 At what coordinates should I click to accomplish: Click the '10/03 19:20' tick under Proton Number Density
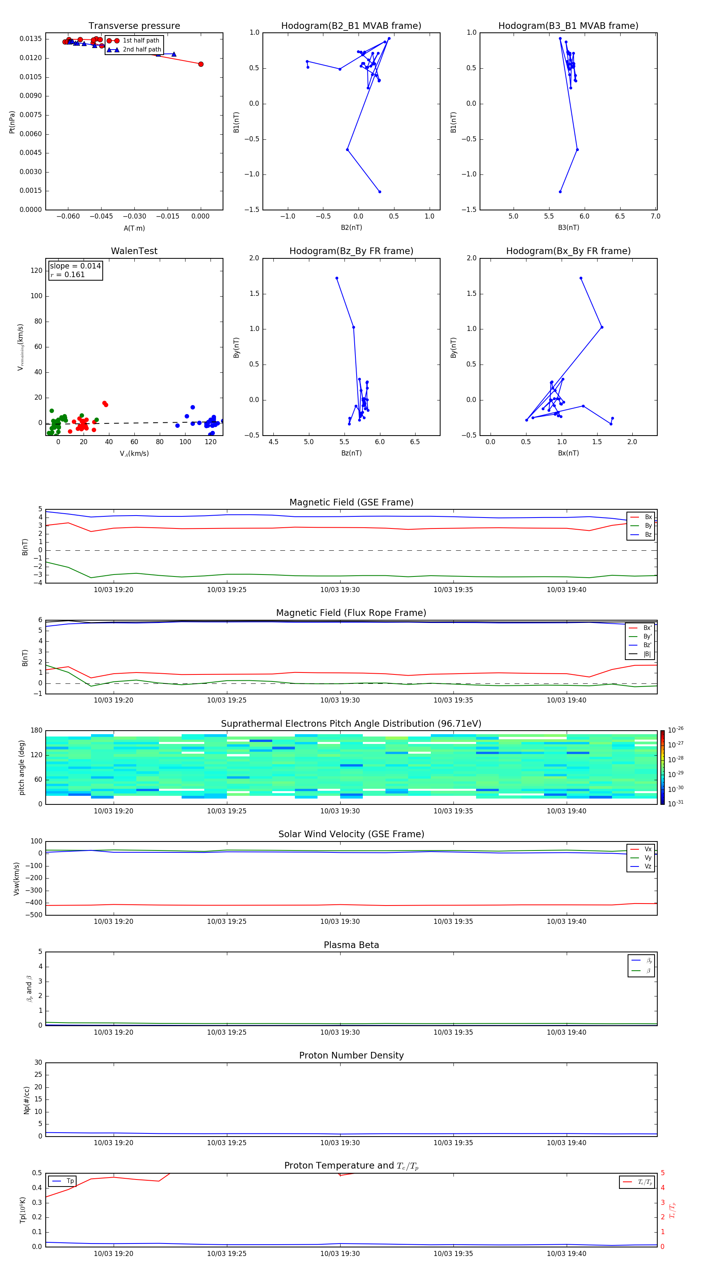(114, 1142)
